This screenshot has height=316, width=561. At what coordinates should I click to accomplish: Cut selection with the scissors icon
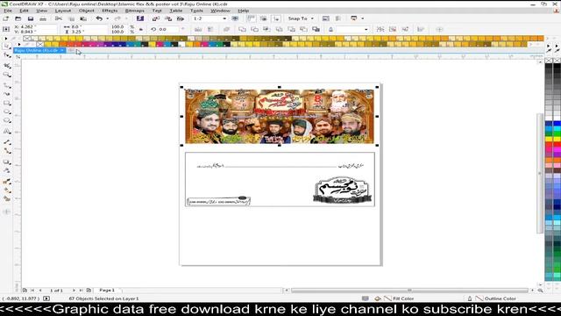coord(59,18)
